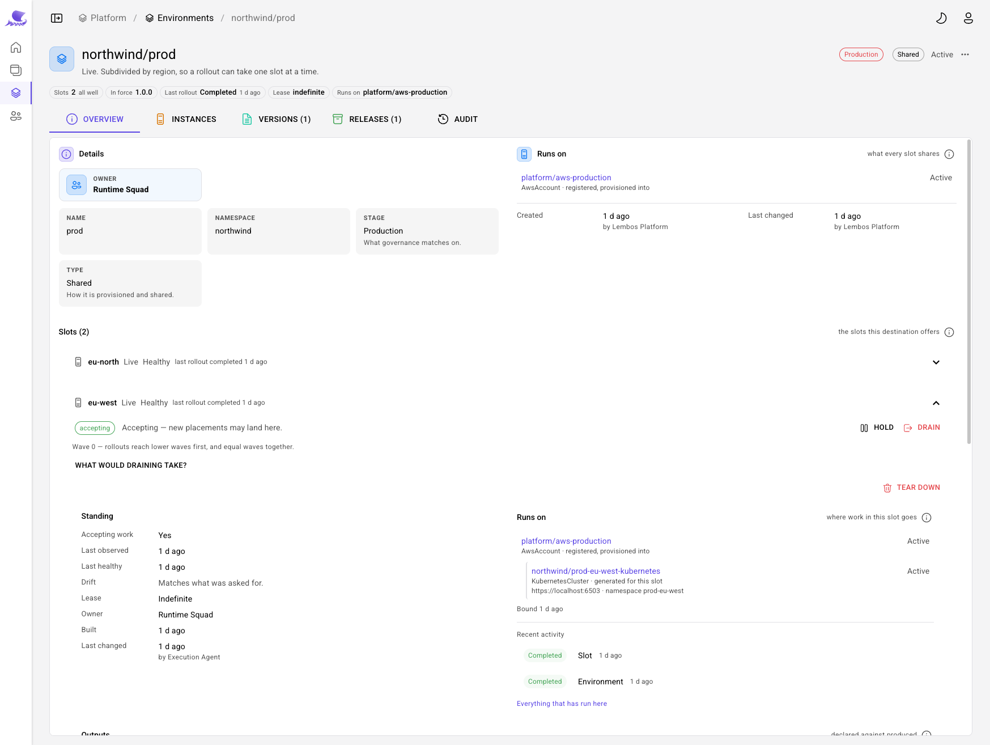The width and height of the screenshot is (990, 745).
Task: Click info icon beside 'the slots this destination offers'
Action: pyautogui.click(x=949, y=332)
